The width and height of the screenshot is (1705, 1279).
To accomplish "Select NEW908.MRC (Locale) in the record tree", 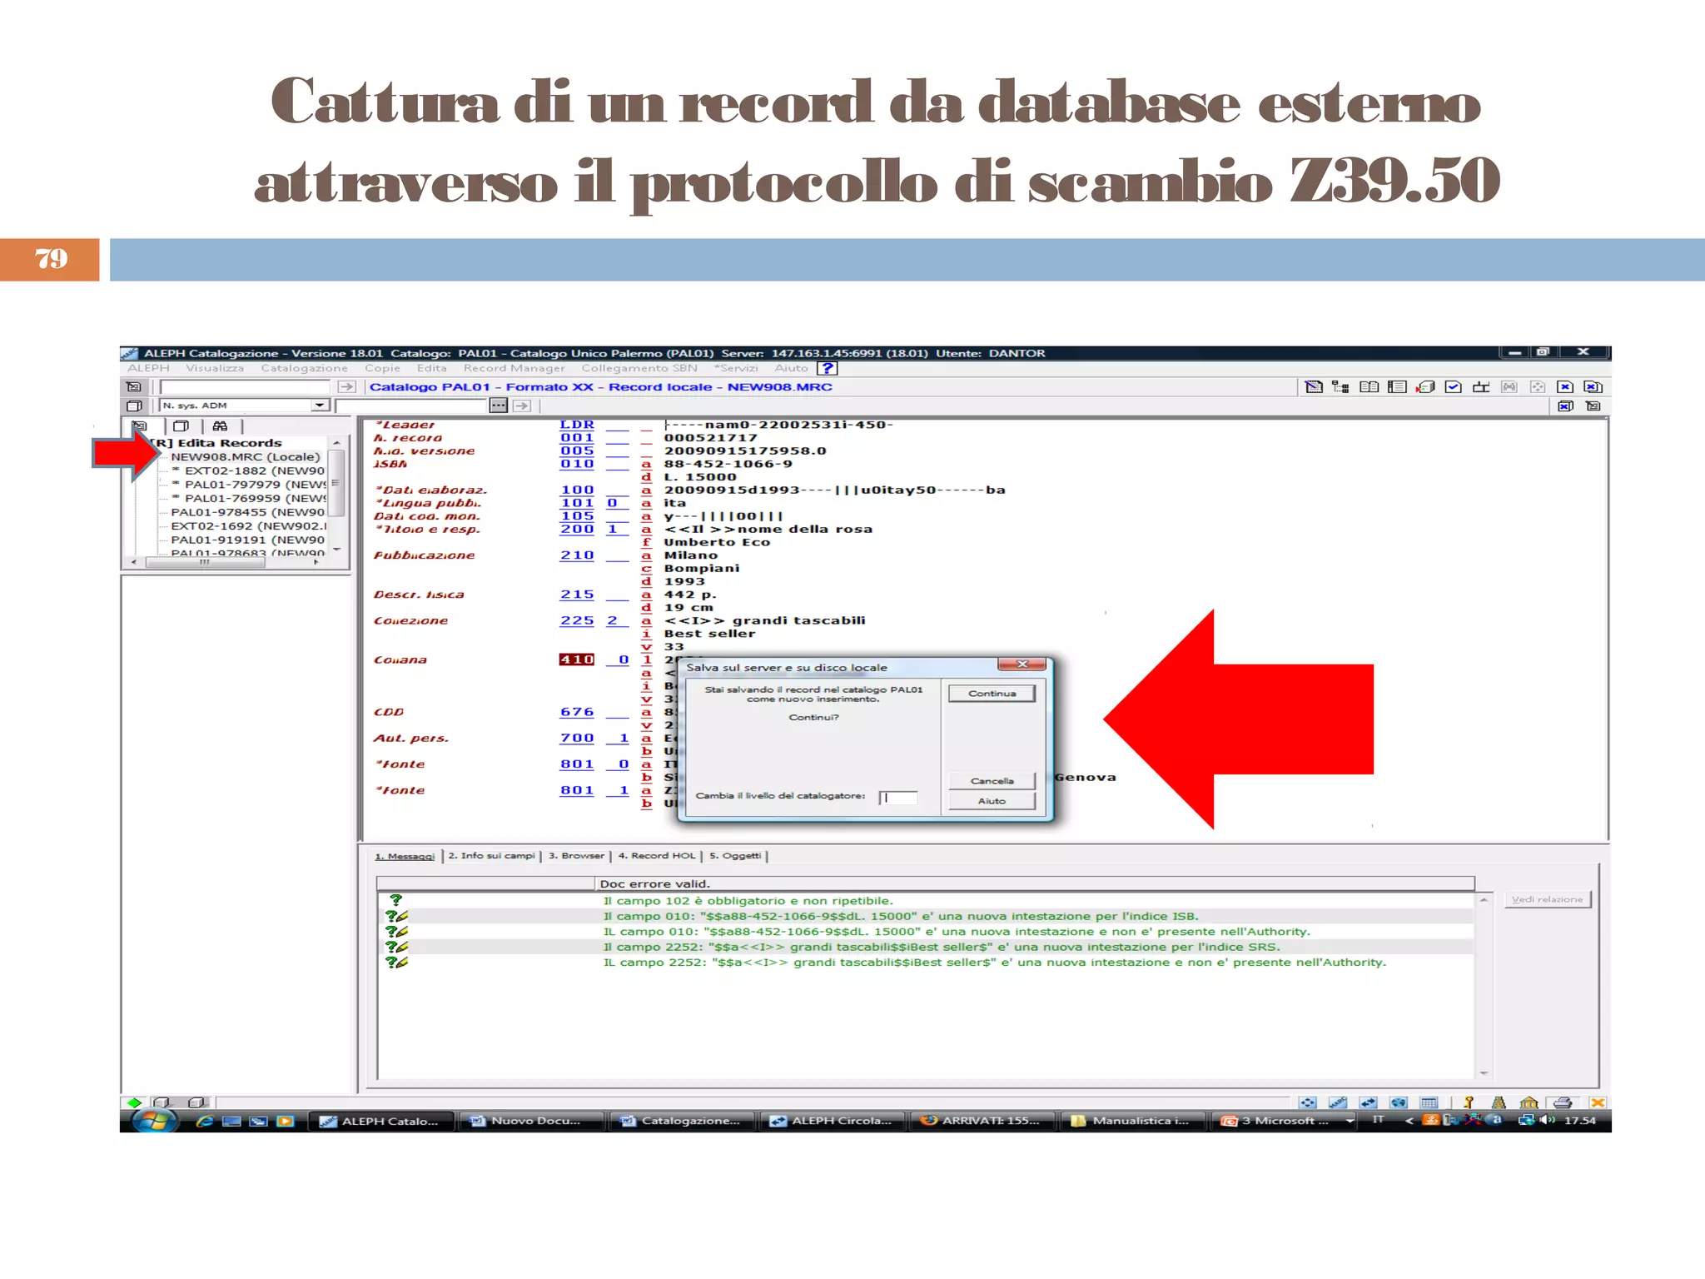I will (246, 456).
